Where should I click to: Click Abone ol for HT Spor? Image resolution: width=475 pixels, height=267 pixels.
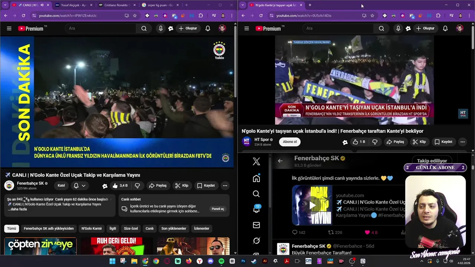[290, 142]
